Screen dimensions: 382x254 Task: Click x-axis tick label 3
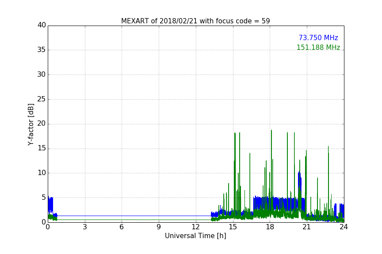(85, 227)
